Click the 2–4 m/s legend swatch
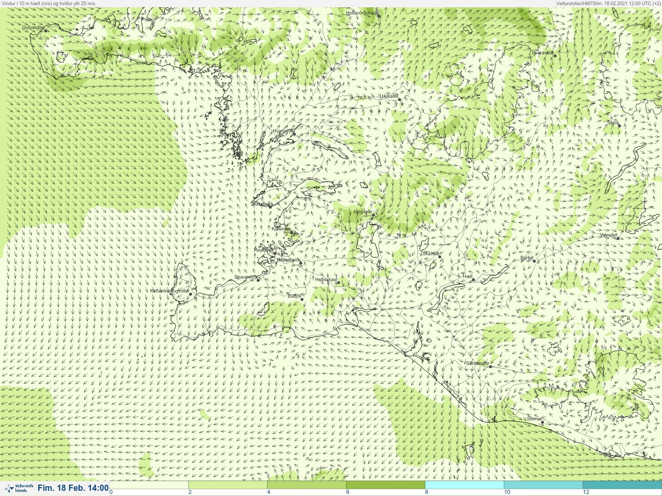This screenshot has height=496, width=662. (228, 485)
